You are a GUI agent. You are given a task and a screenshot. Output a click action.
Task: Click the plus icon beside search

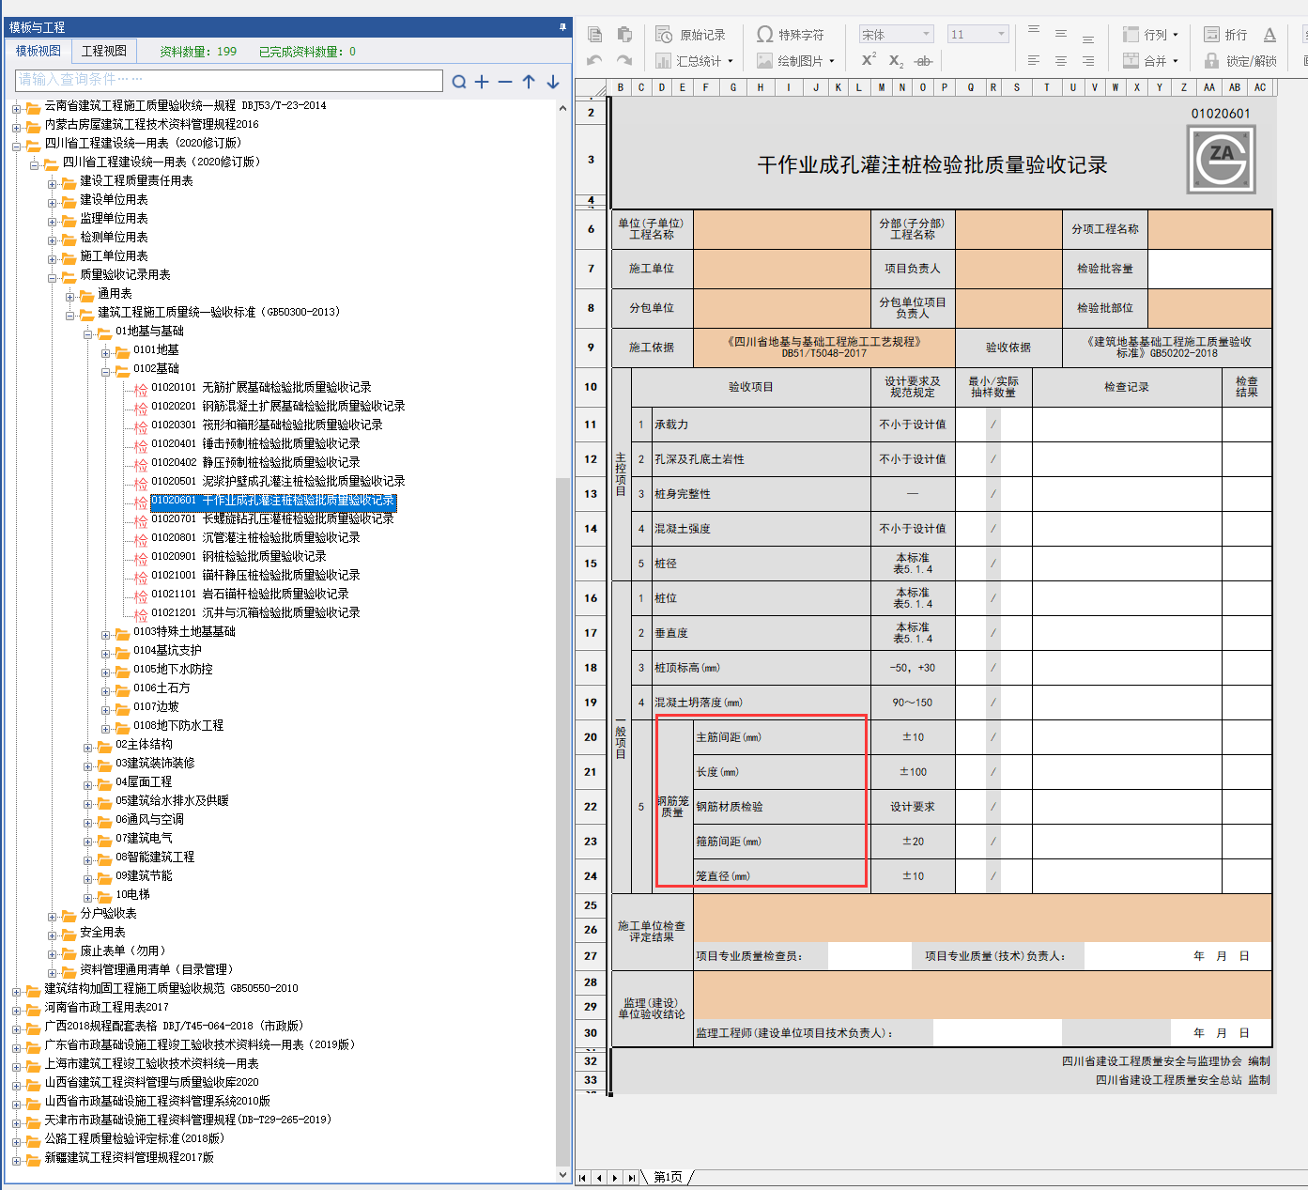click(x=482, y=82)
